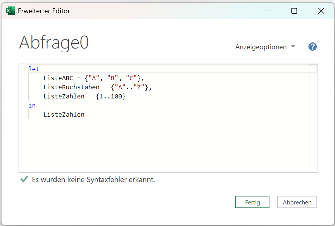The height and width of the screenshot is (226, 335).
Task: Place cursor in the ListeABC line
Action: pos(94,78)
